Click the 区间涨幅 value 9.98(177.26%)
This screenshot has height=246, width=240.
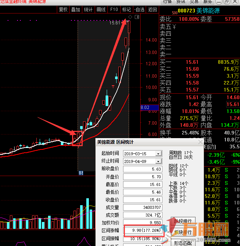point(143,230)
